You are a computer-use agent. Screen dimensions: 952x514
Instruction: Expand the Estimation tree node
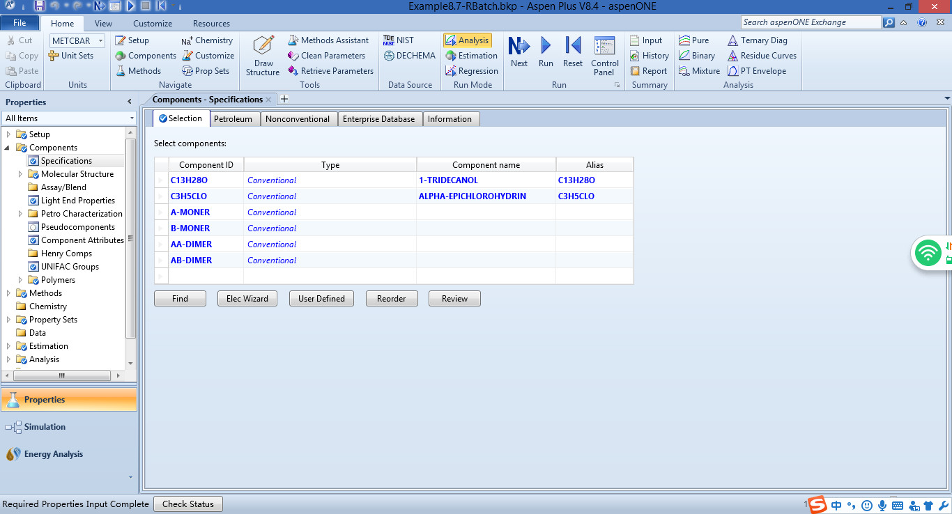coord(8,346)
